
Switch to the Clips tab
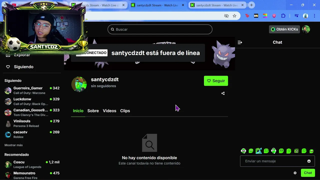coord(125,111)
